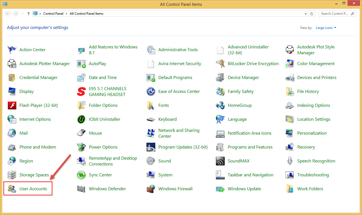Go up one level arrow
362x215 pixels.
click(28, 14)
